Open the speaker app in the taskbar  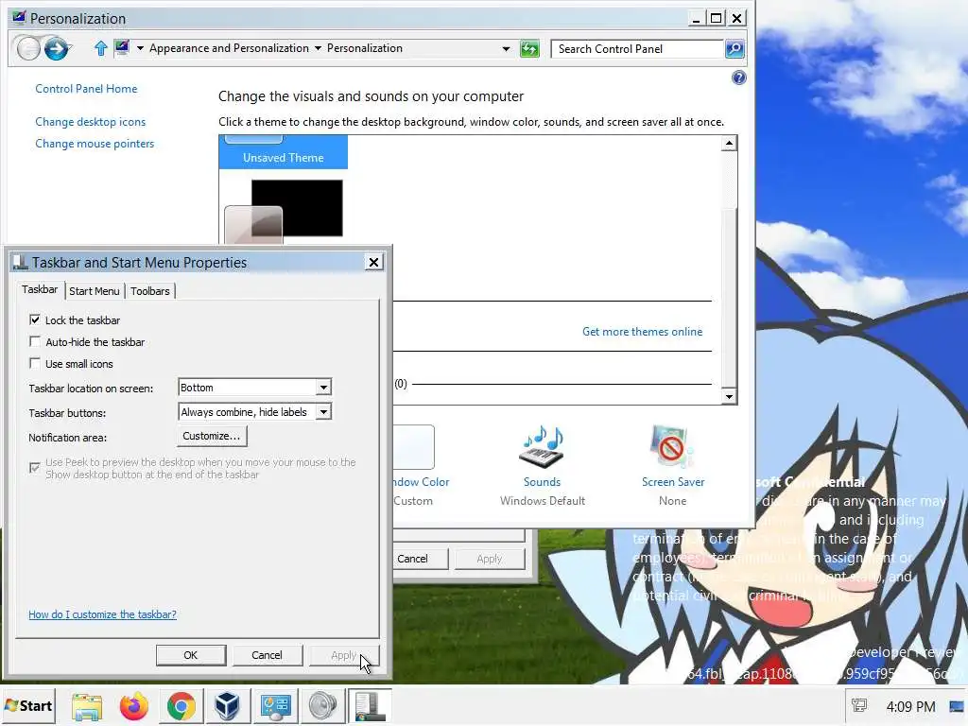coord(322,706)
